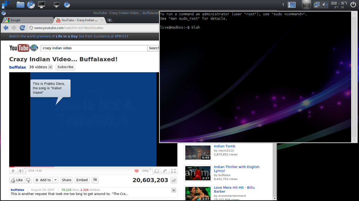Open Love Mera Hit Hit title link
Viewport: 359px width, 201px height.
click(x=234, y=189)
